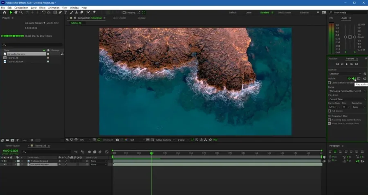368x195 pixels.
Task: Switch to the Render Queue tab
Action: click(12, 146)
